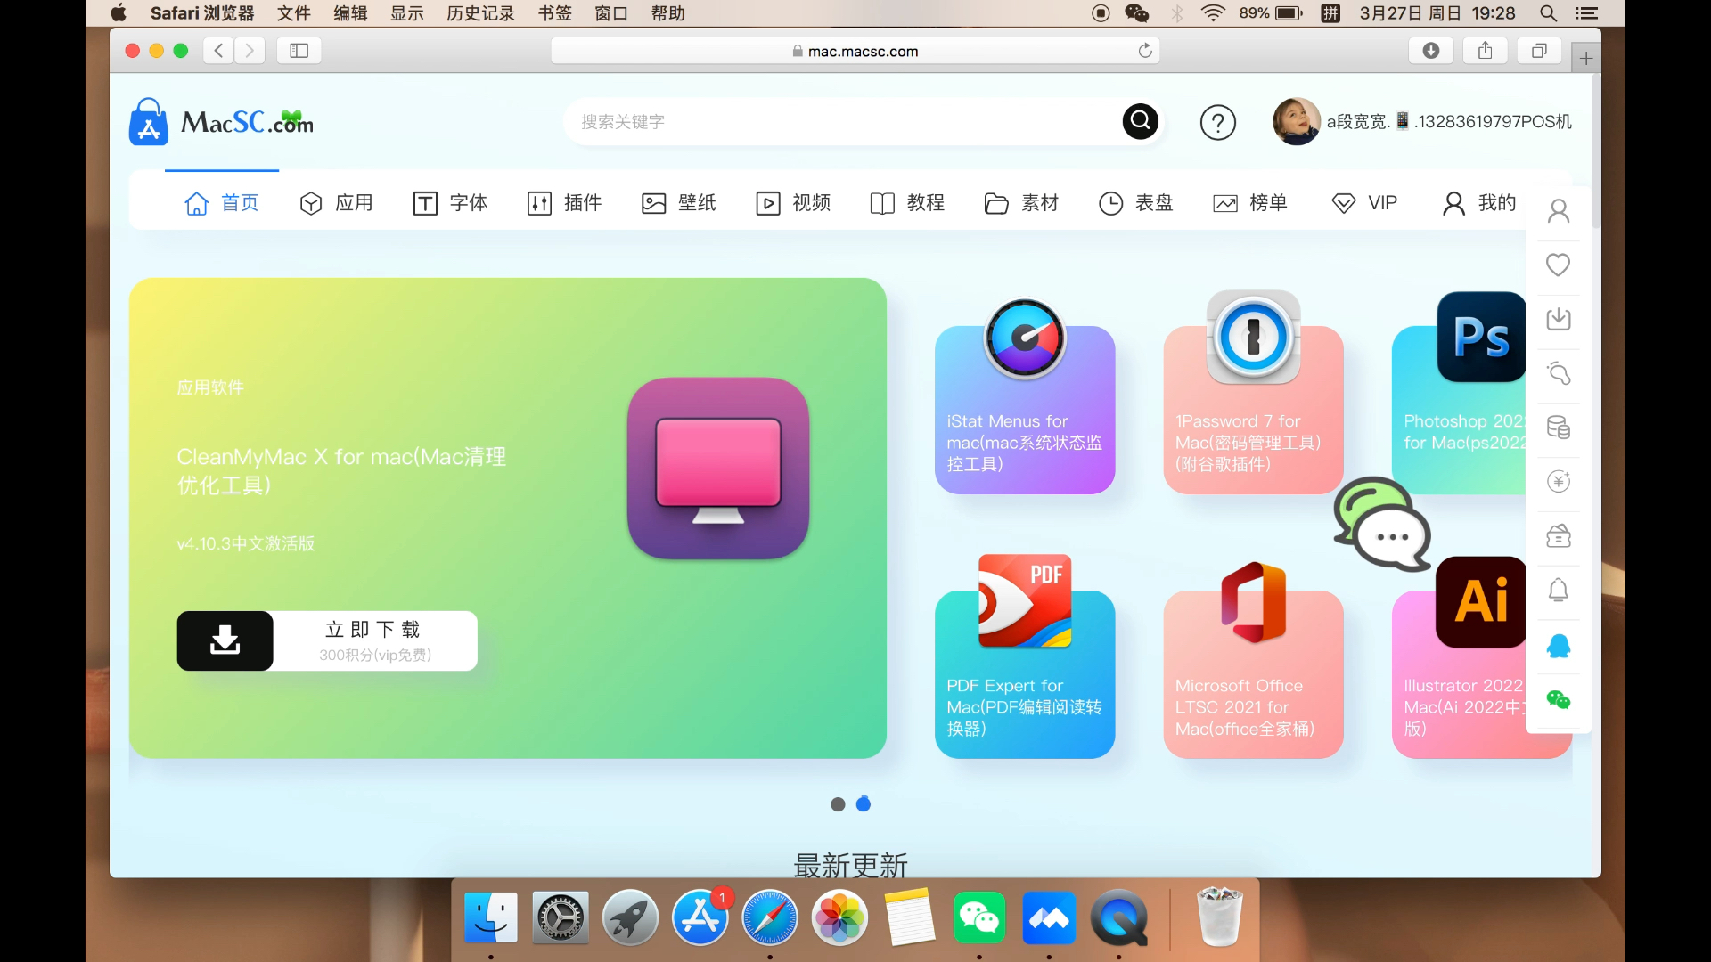The width and height of the screenshot is (1711, 962).
Task: Select the 插件 plugins tab
Action: tap(564, 203)
